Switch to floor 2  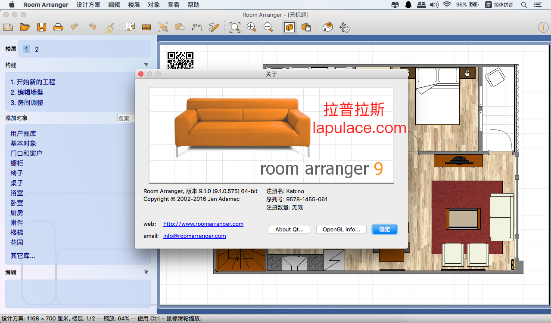coord(37,49)
